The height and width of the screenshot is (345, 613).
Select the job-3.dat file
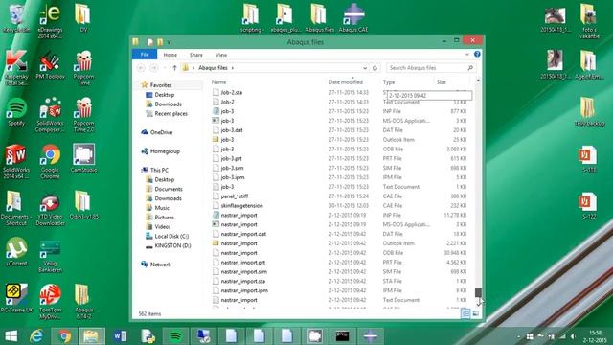[x=232, y=130]
